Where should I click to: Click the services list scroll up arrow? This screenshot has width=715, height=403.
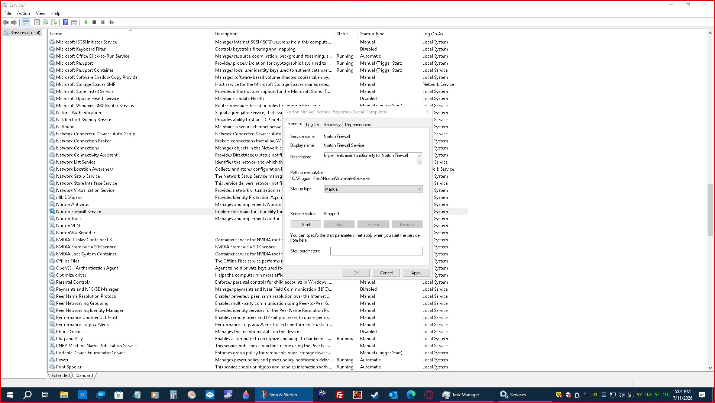pyautogui.click(x=710, y=33)
